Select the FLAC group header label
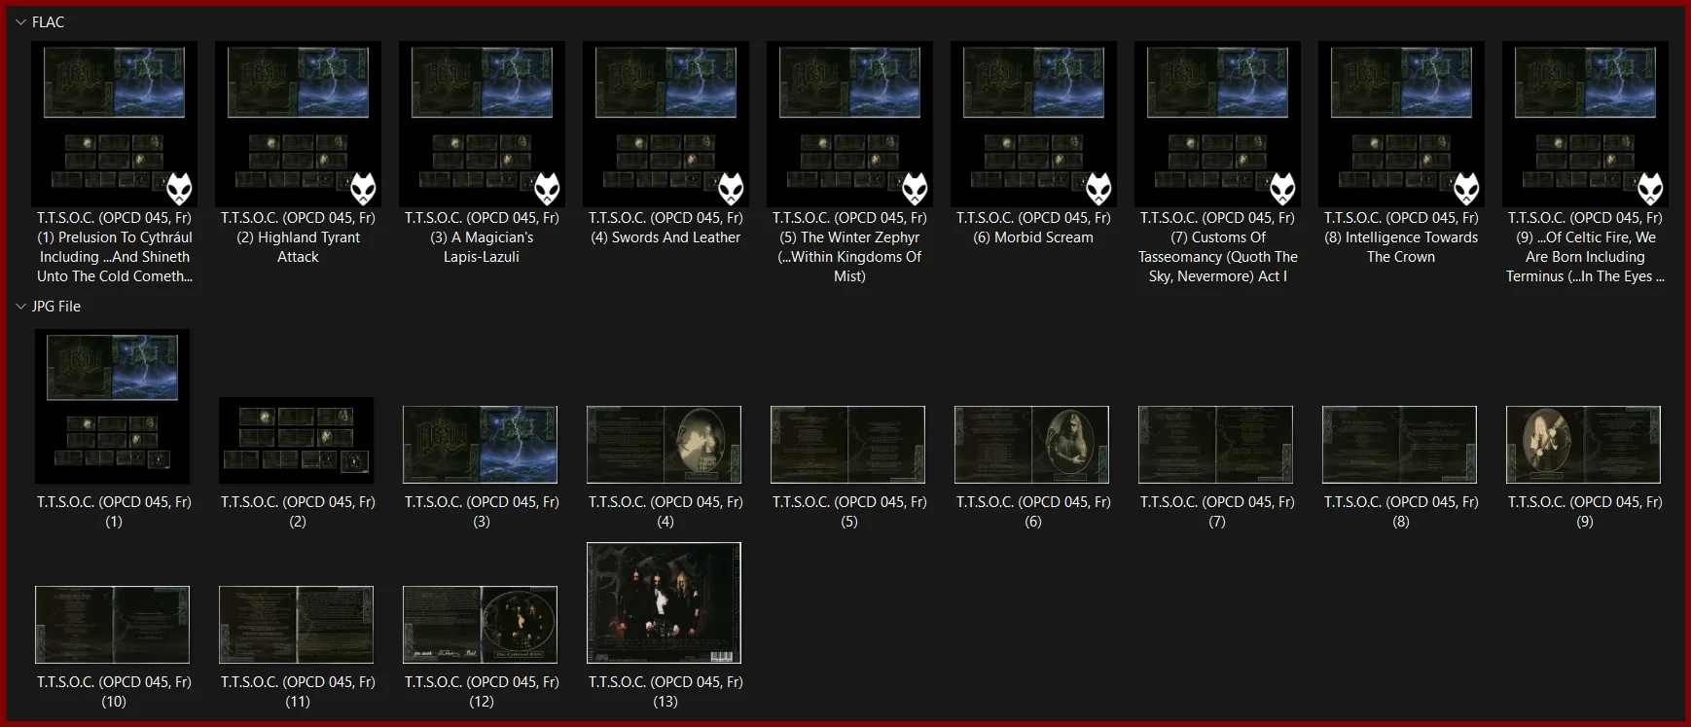1691x727 pixels. click(48, 22)
